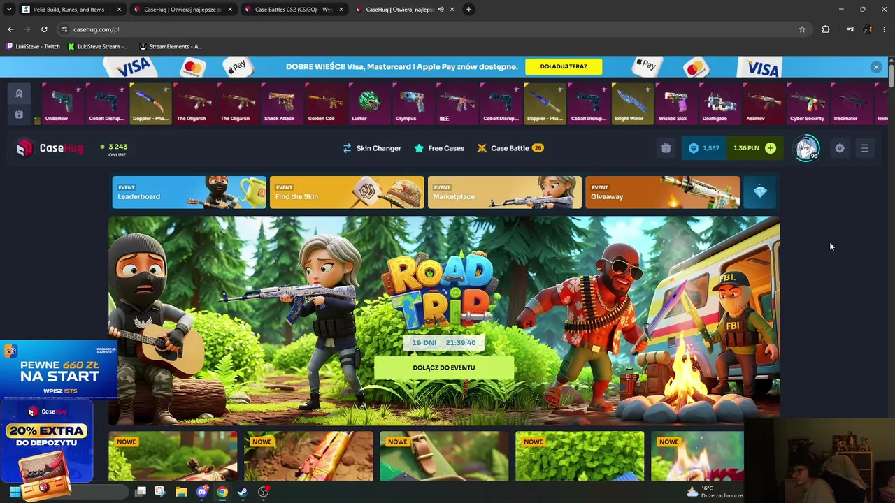The width and height of the screenshot is (895, 503).
Task: Open StreamElements bookmark
Action: pos(171,47)
